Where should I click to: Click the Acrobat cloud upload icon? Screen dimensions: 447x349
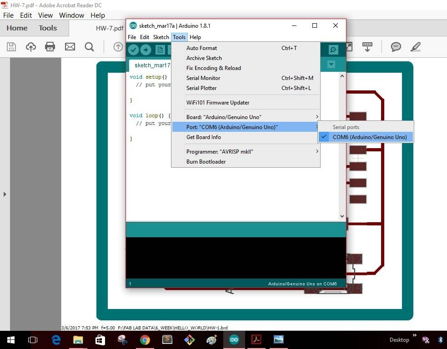click(x=31, y=47)
